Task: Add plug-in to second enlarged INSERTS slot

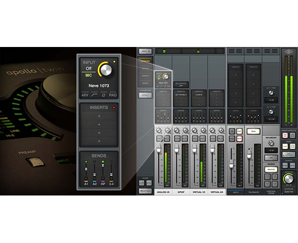Action: 99,124
